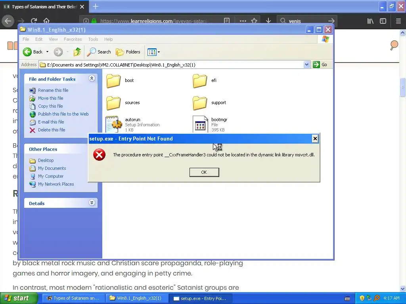Click the Explorer address bar path field
The height and width of the screenshot is (304, 406).
point(171,65)
